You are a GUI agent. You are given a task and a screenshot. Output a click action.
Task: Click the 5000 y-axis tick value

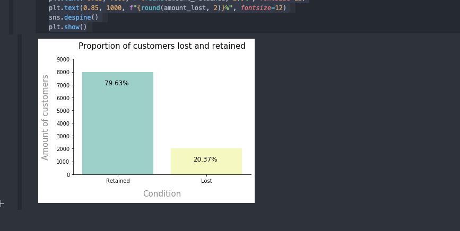64,111
